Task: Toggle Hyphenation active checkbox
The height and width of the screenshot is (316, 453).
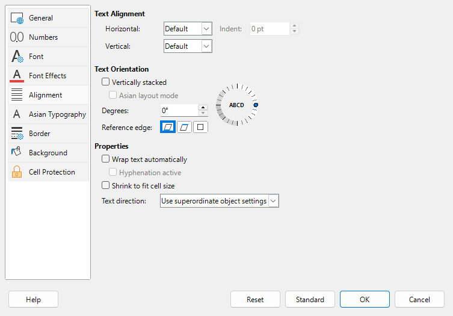Action: click(x=112, y=172)
